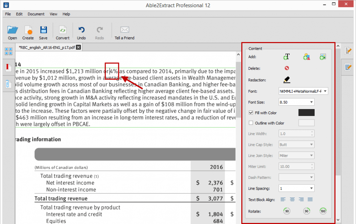Viewport: 356px width, 224px height.
Task: Open the Document menu
Action: 36,14
